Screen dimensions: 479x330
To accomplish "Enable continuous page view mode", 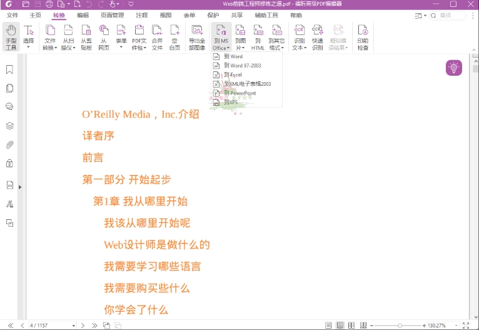I will coord(340,326).
